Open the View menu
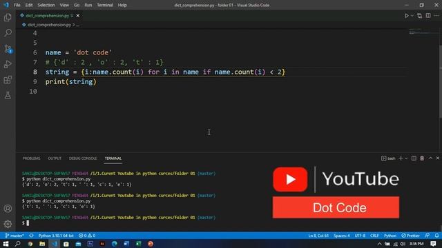This screenshot has height=248, width=442. pyautogui.click(x=64, y=5)
